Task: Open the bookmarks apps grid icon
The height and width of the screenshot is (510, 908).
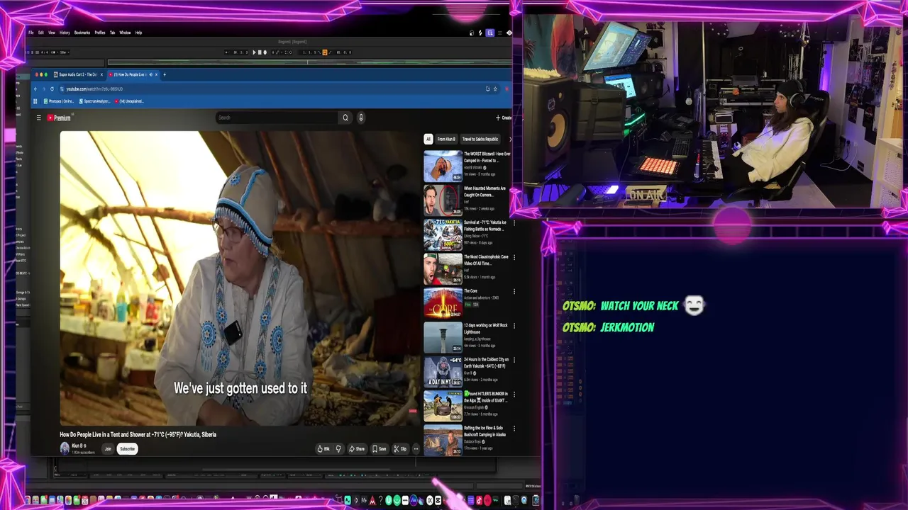Action: click(x=35, y=101)
